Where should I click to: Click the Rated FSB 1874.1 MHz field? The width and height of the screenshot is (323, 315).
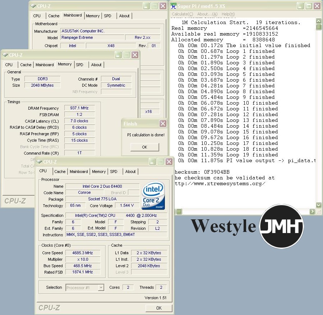(83, 272)
